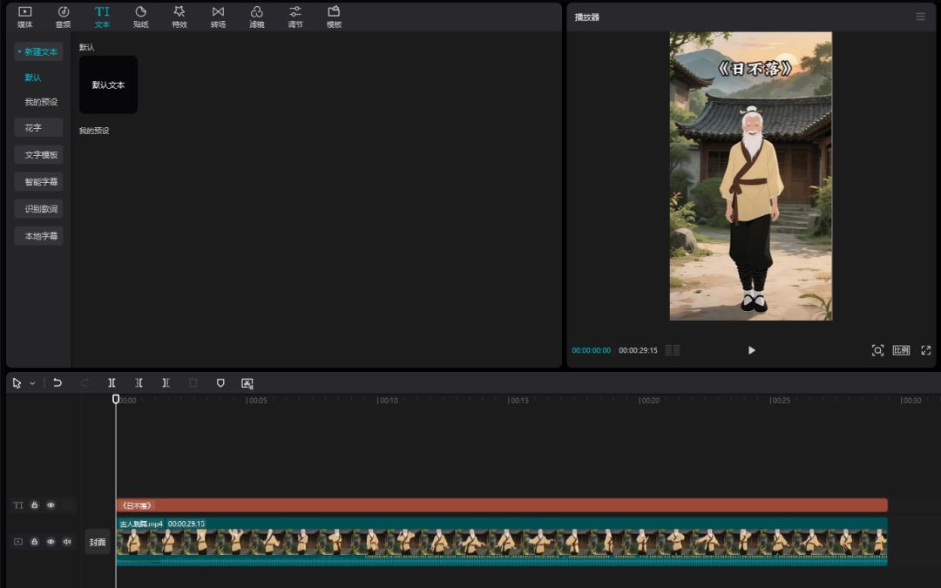Lock the text track
The height and width of the screenshot is (588, 941).
pyautogui.click(x=34, y=505)
